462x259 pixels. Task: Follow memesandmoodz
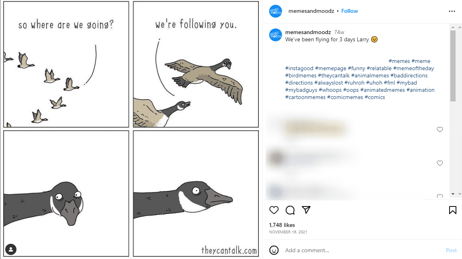click(x=349, y=11)
